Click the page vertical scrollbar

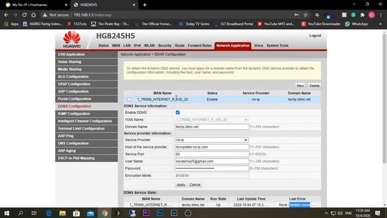(385, 99)
